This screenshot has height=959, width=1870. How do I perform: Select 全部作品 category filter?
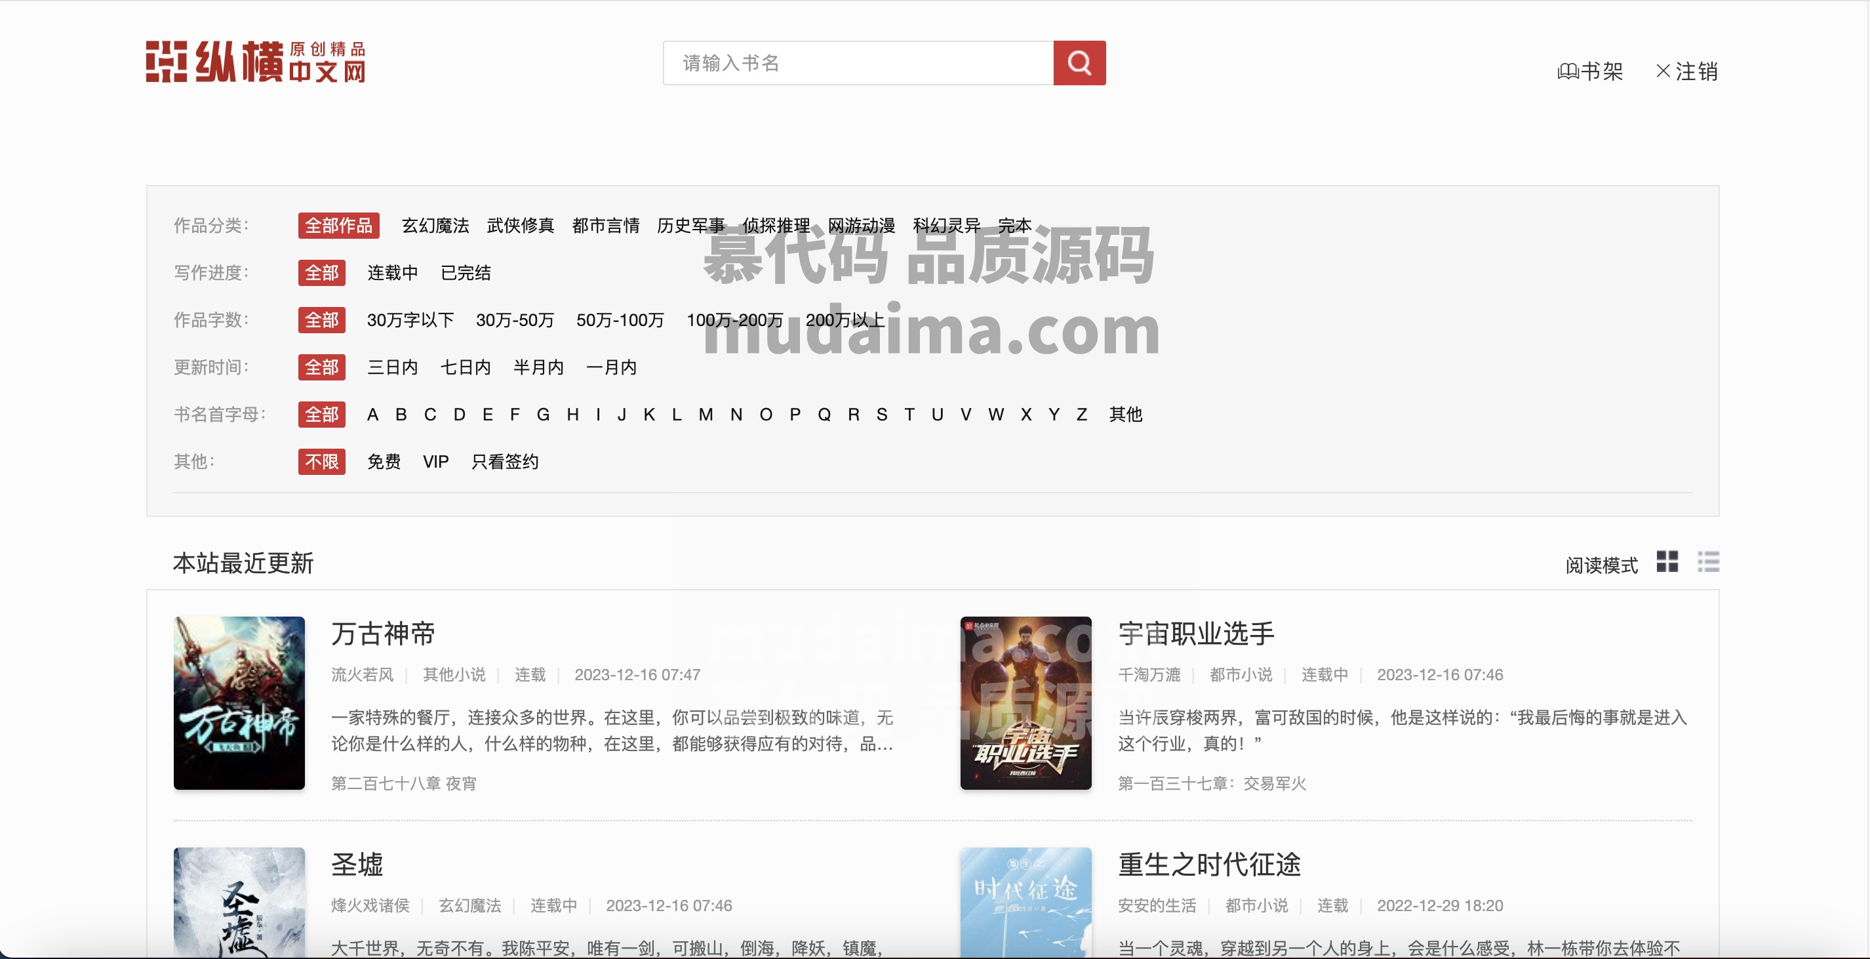[338, 226]
